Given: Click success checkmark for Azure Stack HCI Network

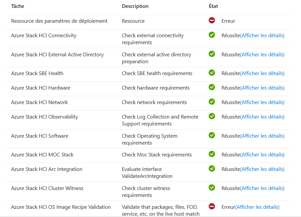Looking at the screenshot, I should tap(212, 102).
